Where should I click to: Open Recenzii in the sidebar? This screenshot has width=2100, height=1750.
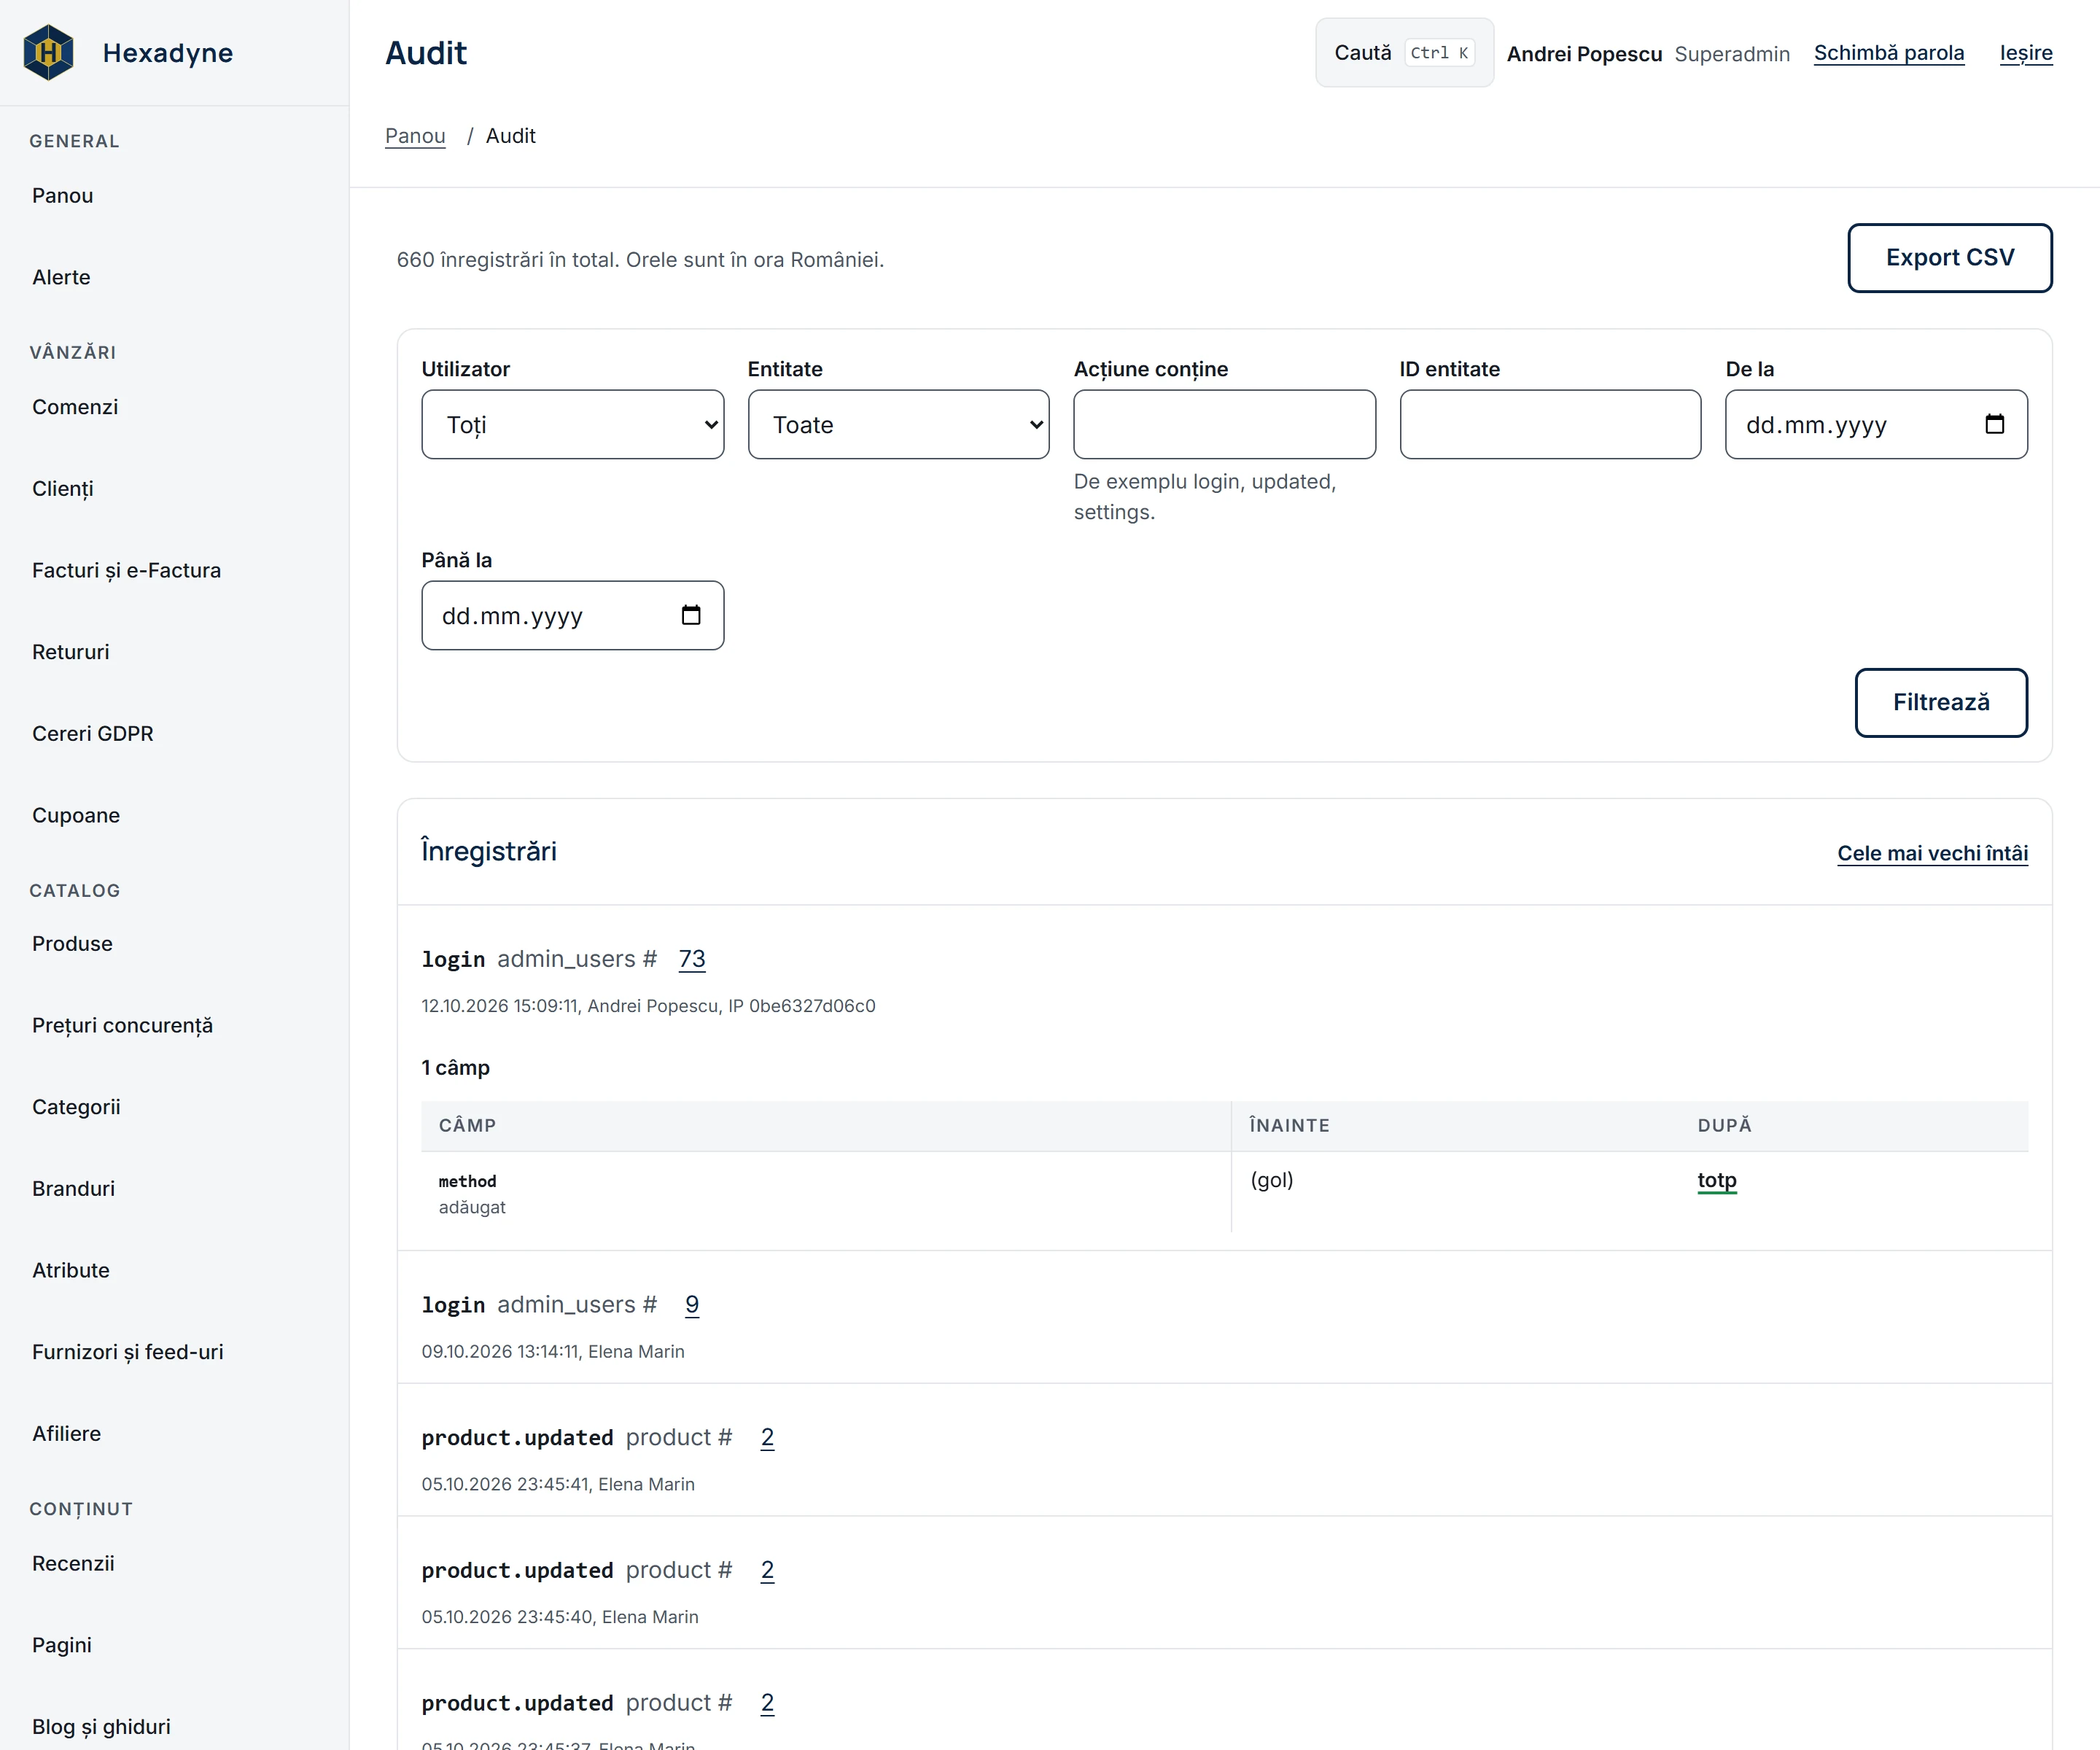pyautogui.click(x=73, y=1563)
